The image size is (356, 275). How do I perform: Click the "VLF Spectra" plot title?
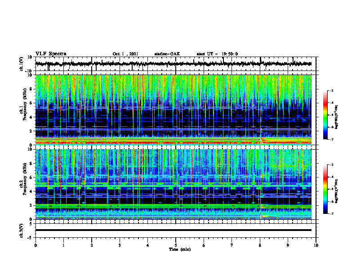(51, 54)
